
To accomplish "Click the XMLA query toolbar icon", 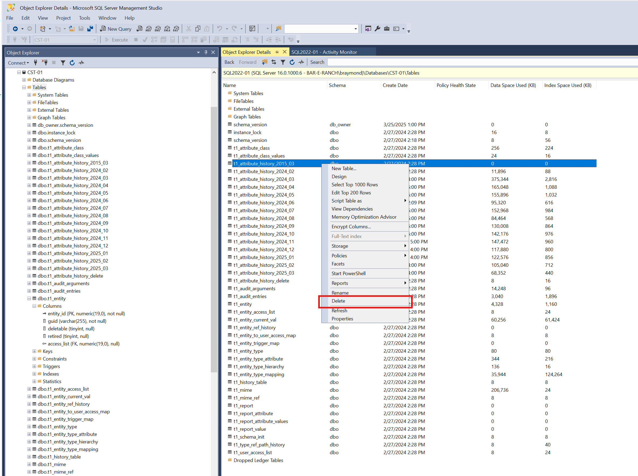I will pyautogui.click(x=167, y=29).
